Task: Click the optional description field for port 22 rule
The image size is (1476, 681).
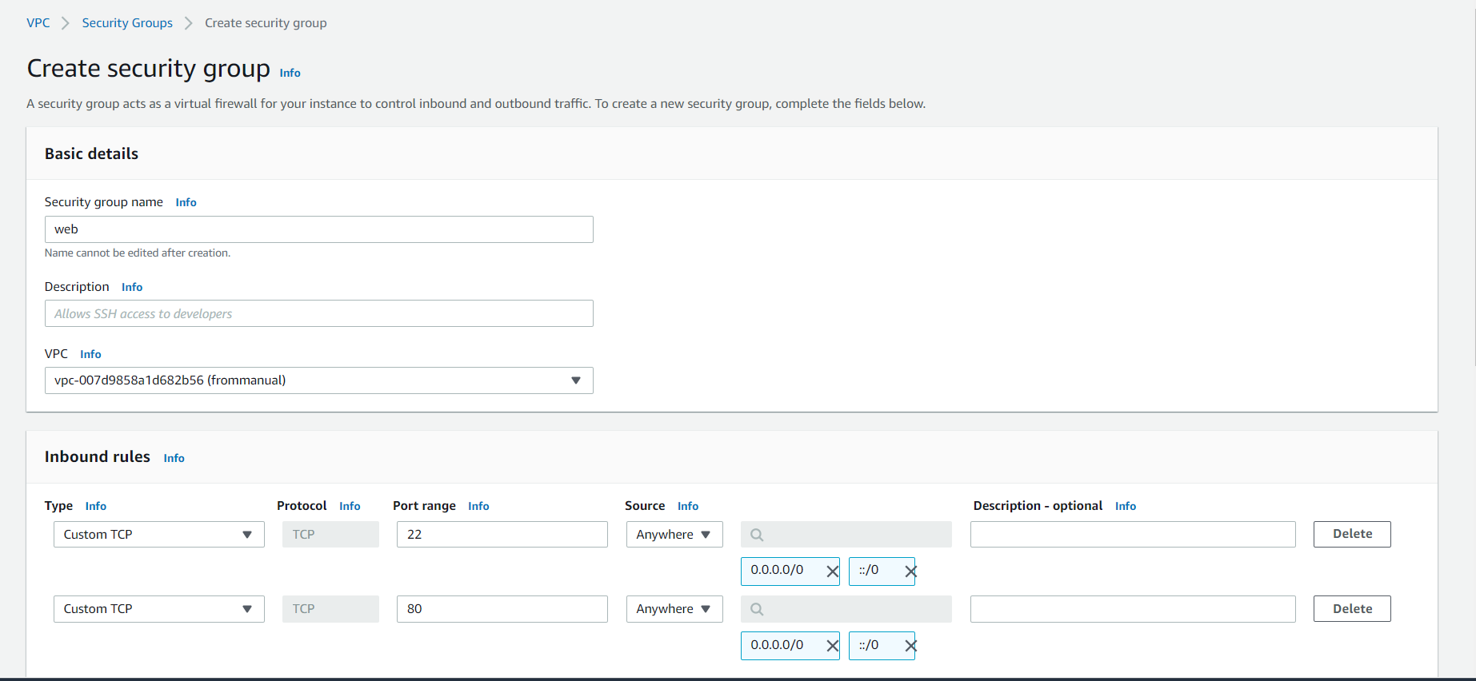Action: point(1133,535)
